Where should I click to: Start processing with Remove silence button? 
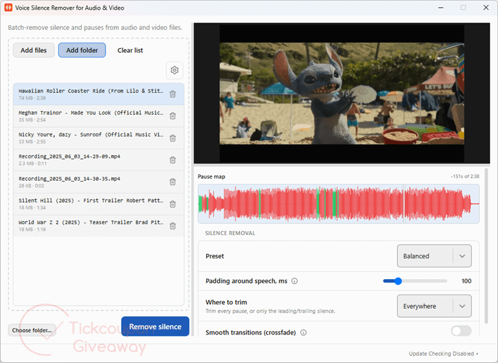tap(155, 327)
